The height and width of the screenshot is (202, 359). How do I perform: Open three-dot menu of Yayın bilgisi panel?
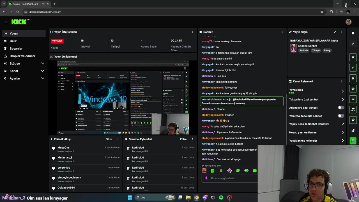coord(342,32)
